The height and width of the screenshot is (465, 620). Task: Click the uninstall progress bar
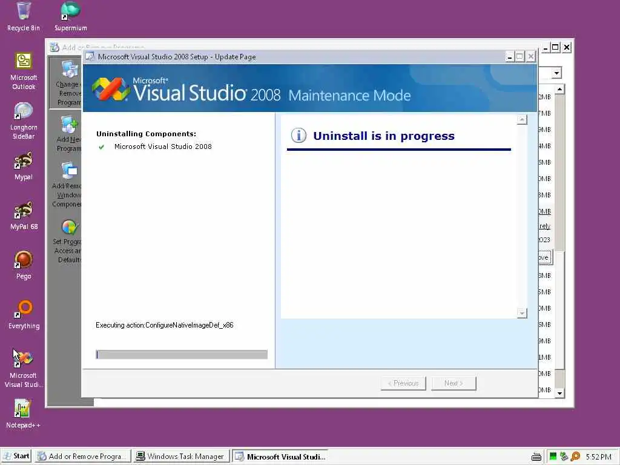coord(182,355)
